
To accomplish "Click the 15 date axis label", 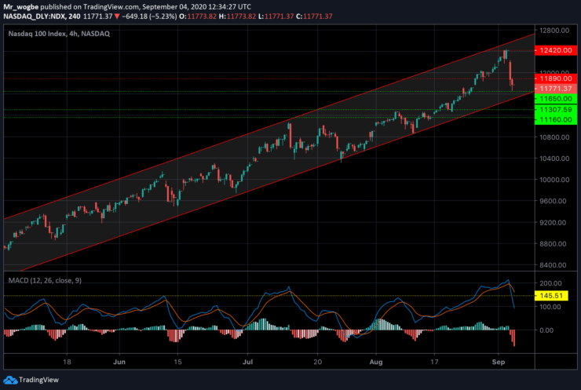I will (x=178, y=362).
